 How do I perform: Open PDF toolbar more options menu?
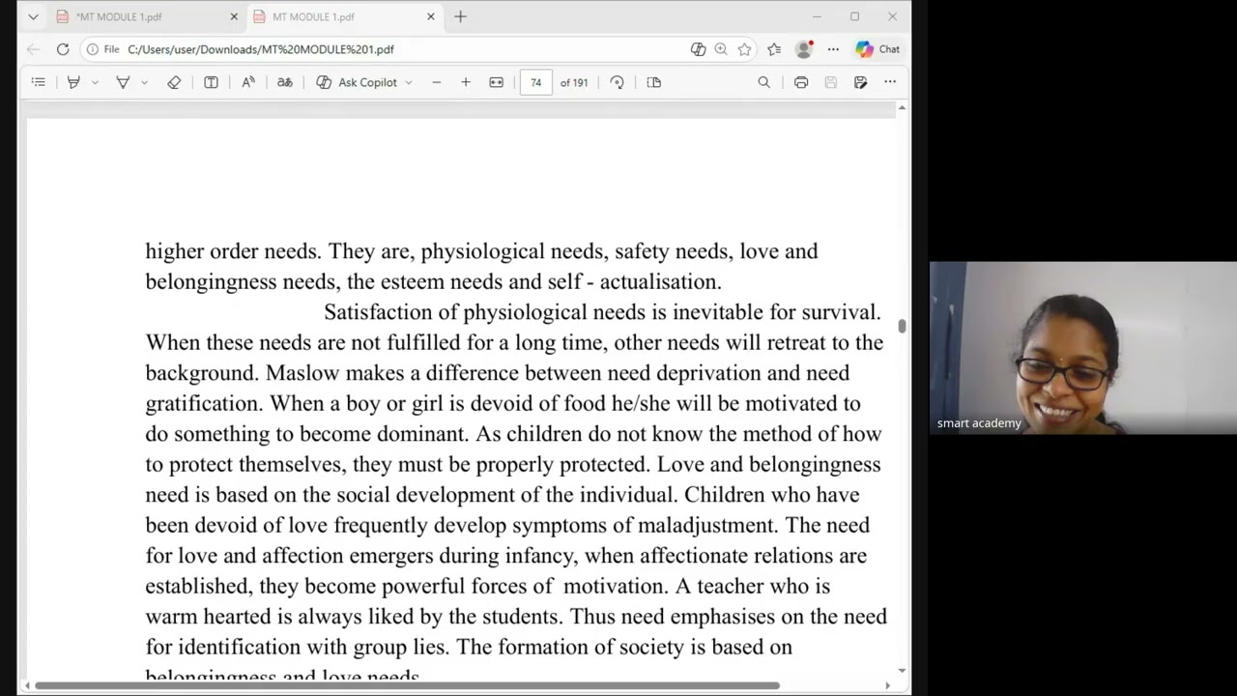[x=890, y=82]
